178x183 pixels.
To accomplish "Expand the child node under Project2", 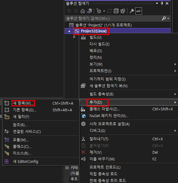I will [x=74, y=37].
